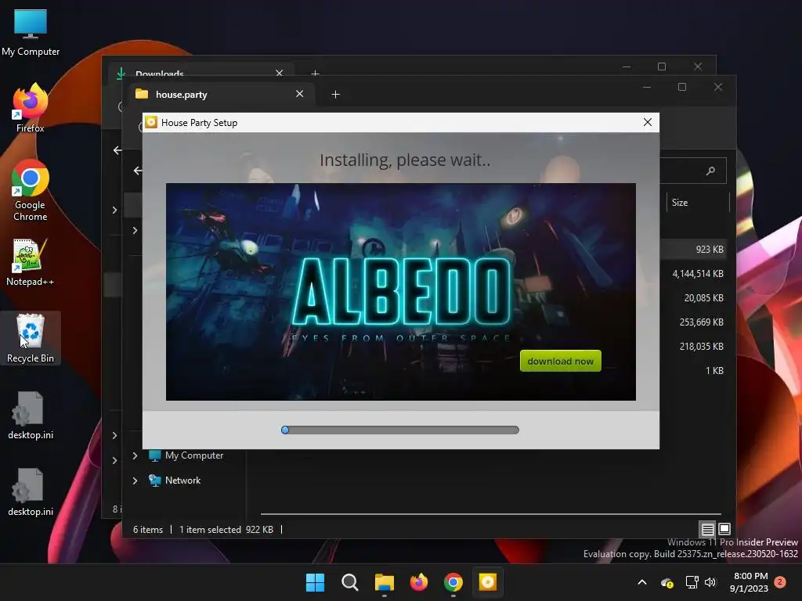Click the horizontal scrollbar in file list
The image size is (802, 601).
pyautogui.click(x=490, y=513)
